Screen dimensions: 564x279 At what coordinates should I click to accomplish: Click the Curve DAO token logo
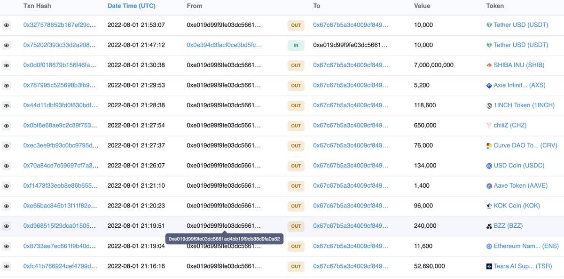[489, 146]
